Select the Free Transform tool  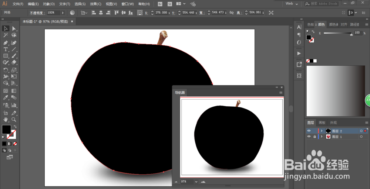14,76
